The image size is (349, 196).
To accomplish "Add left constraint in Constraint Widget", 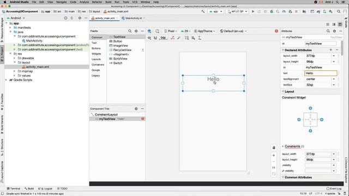I will (299, 120).
